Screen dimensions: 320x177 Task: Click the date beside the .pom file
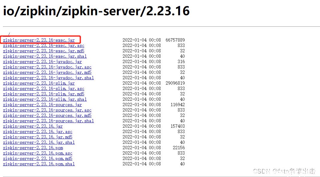tap(142, 148)
